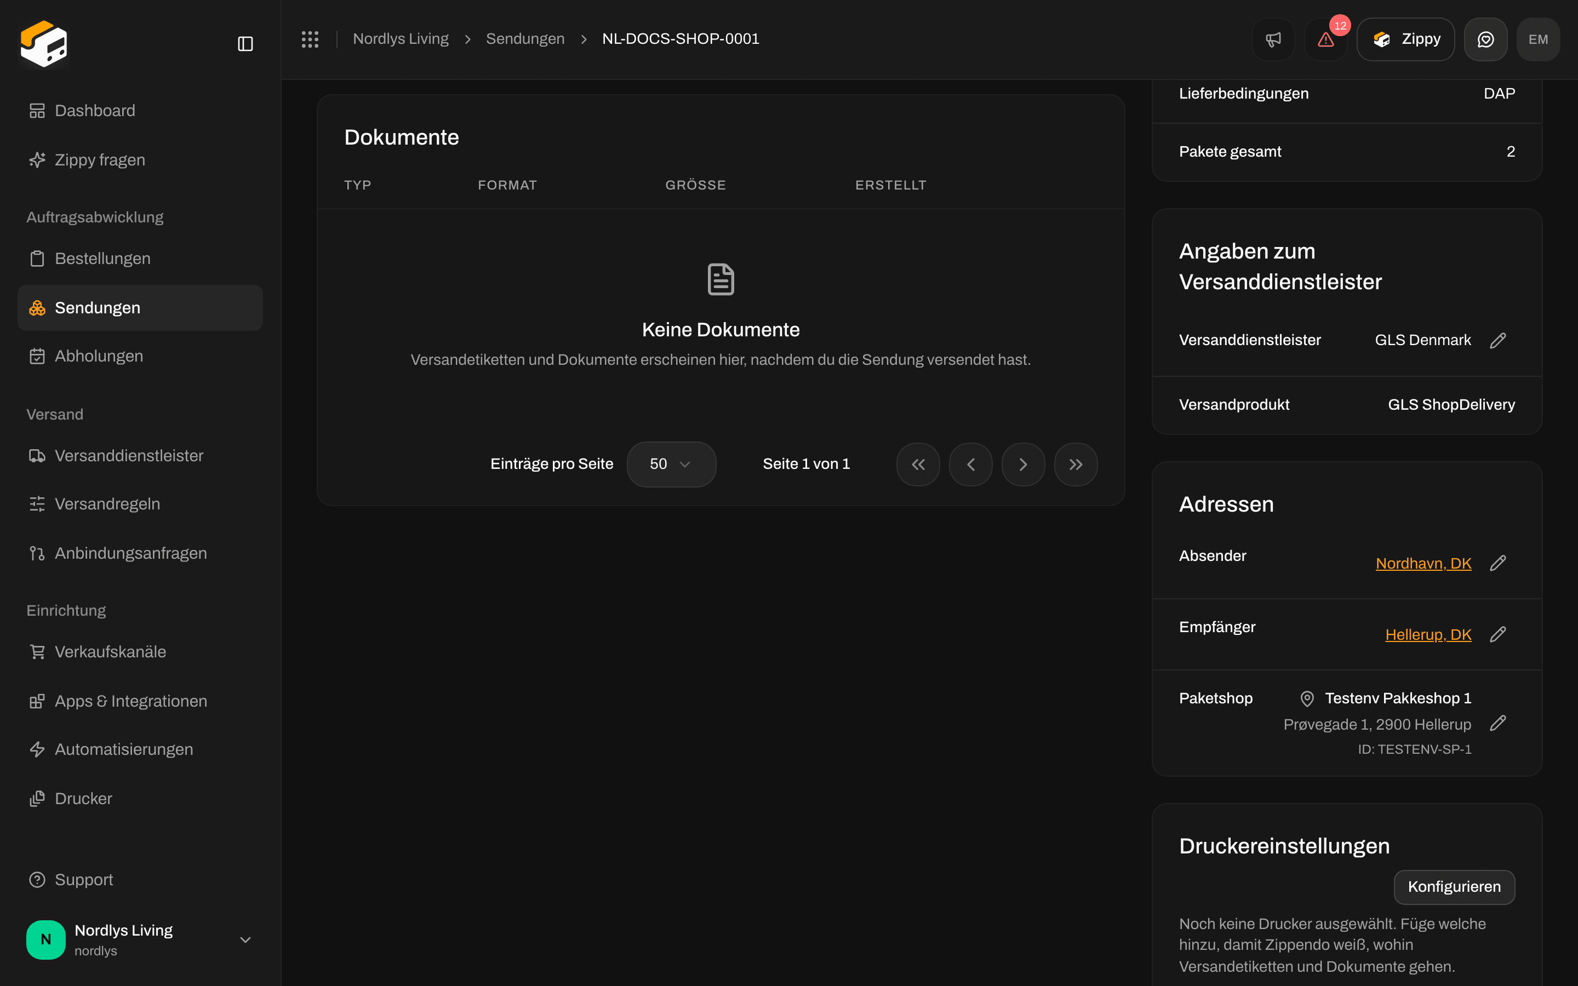The width and height of the screenshot is (1578, 986).
Task: Open Dashboard in sidebar
Action: 140,111
